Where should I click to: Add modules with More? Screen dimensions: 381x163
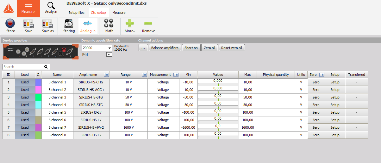tap(130, 26)
